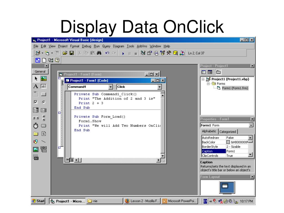
Task: Open the Debug menu
Action: tap(87, 46)
